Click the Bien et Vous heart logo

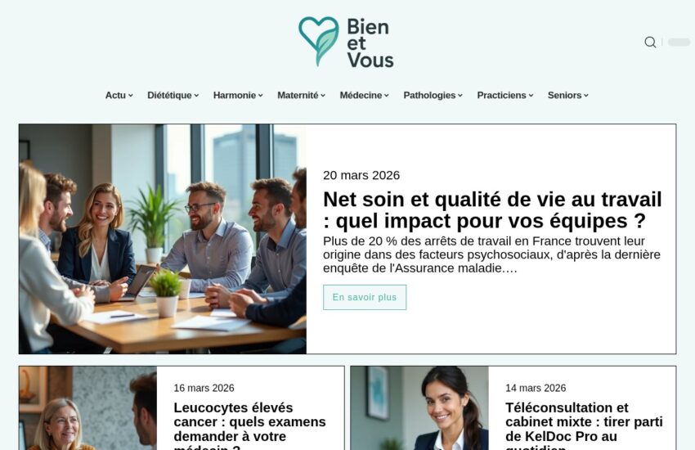(319, 42)
